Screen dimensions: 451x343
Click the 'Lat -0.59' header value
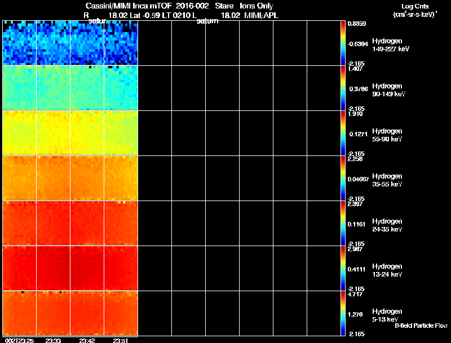[x=145, y=16]
